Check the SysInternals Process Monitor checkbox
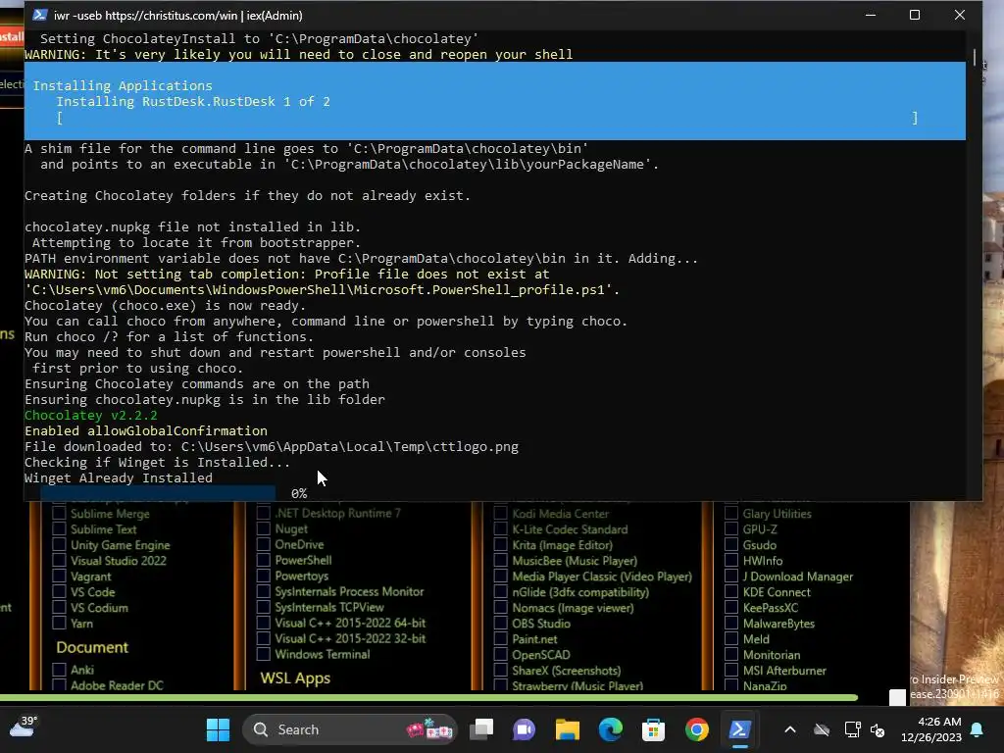 (263, 591)
